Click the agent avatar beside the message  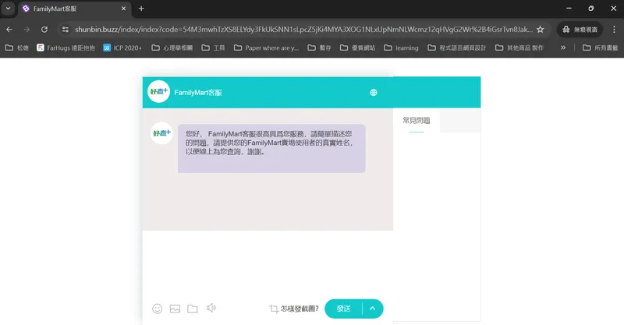tap(161, 133)
